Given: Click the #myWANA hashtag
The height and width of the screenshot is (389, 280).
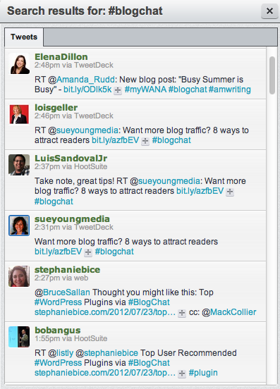Looking at the screenshot, I should [x=145, y=89].
